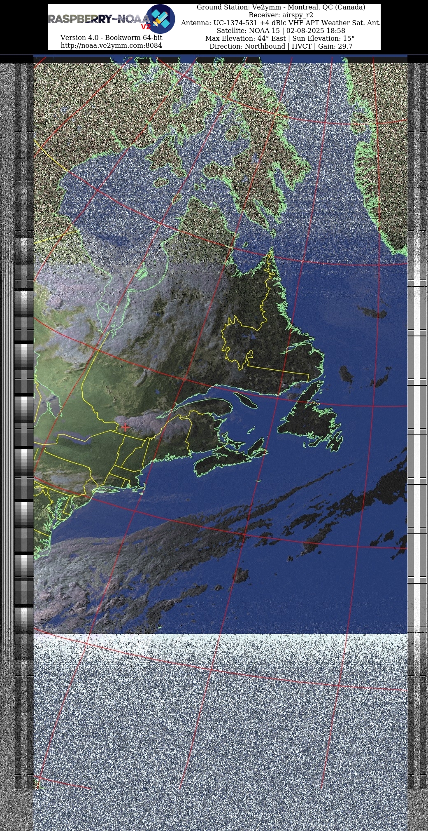Click the satellite icon in the header
The width and height of the screenshot is (428, 831).
point(160,19)
